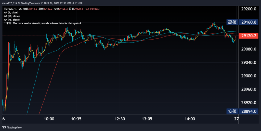Click the 10:35 time axis label
The height and width of the screenshot is (131, 261).
tap(76, 119)
